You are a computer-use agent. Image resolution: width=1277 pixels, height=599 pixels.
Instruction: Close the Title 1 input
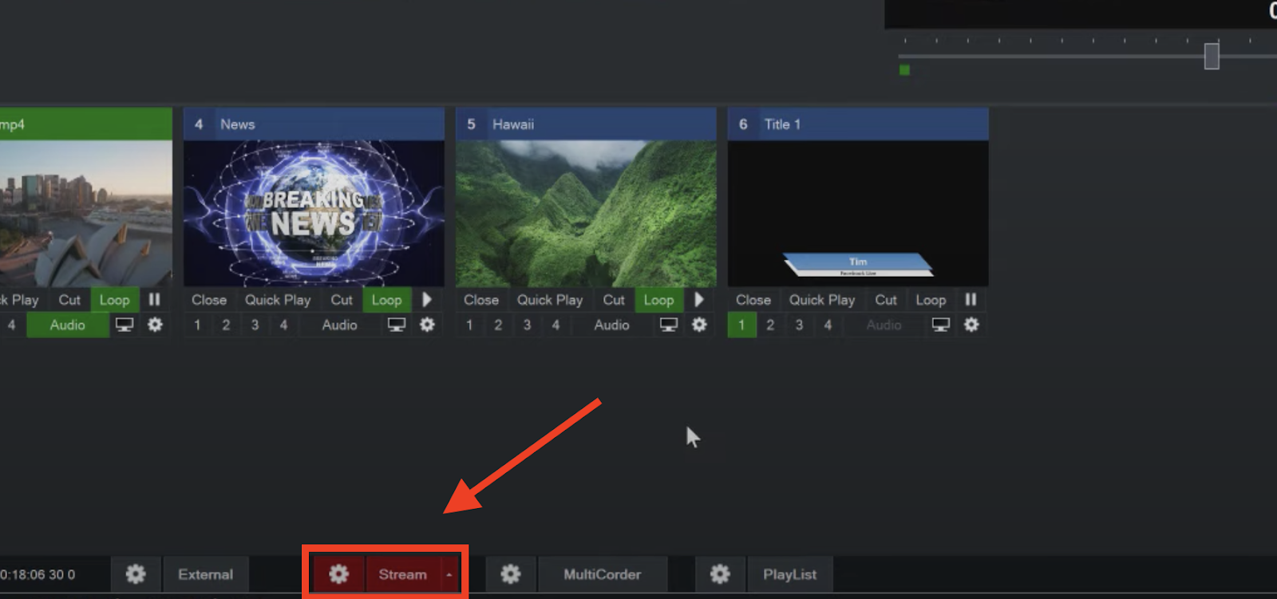coord(753,300)
